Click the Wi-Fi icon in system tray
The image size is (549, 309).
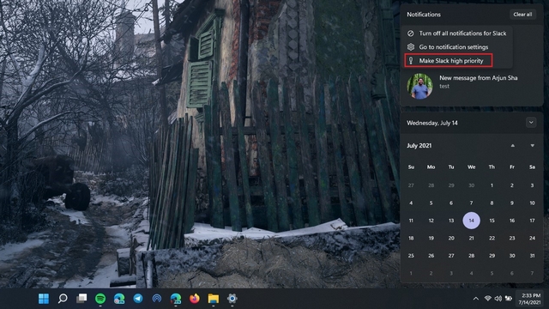pos(488,299)
